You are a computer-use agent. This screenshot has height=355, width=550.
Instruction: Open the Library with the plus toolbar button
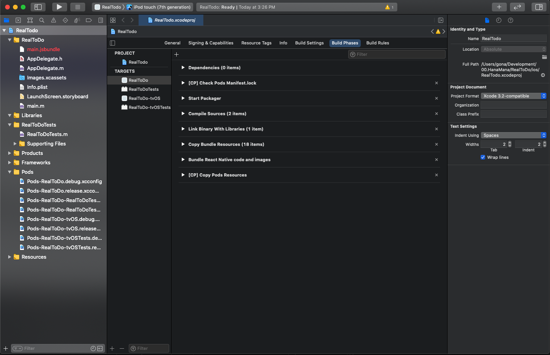[x=499, y=7]
